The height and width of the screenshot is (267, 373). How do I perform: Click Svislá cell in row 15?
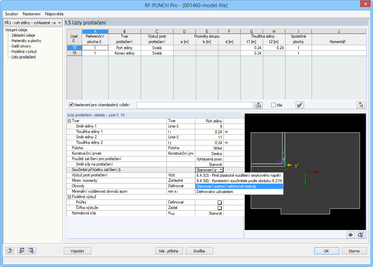157,53
